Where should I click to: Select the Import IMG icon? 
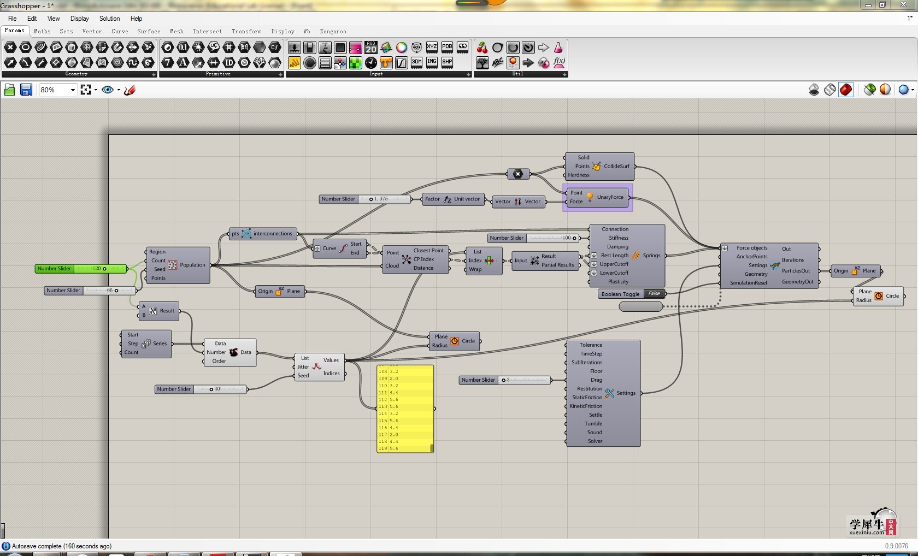tap(432, 63)
